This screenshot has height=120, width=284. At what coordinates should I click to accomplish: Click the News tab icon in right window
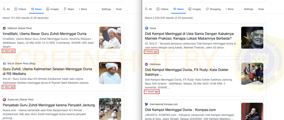(175, 9)
